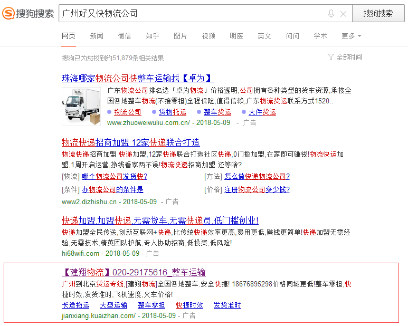Open the 整车零担 sublink
The height and width of the screenshot is (326, 408).
tap(151, 305)
